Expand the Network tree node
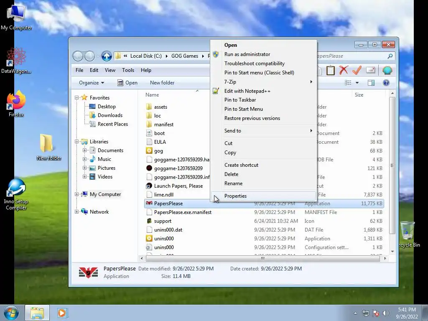The image size is (428, 321). pos(77,212)
